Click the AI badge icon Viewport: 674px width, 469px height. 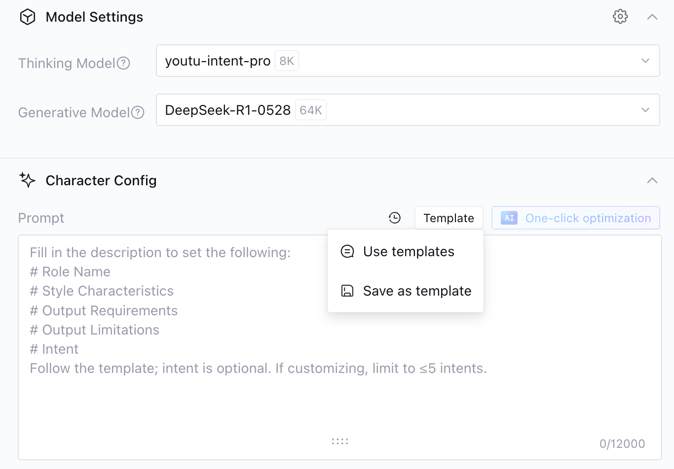tap(509, 218)
